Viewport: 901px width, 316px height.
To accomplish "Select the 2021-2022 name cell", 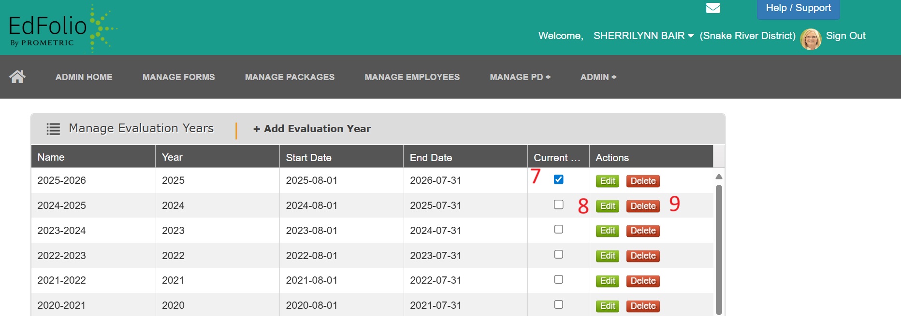I will coord(93,280).
